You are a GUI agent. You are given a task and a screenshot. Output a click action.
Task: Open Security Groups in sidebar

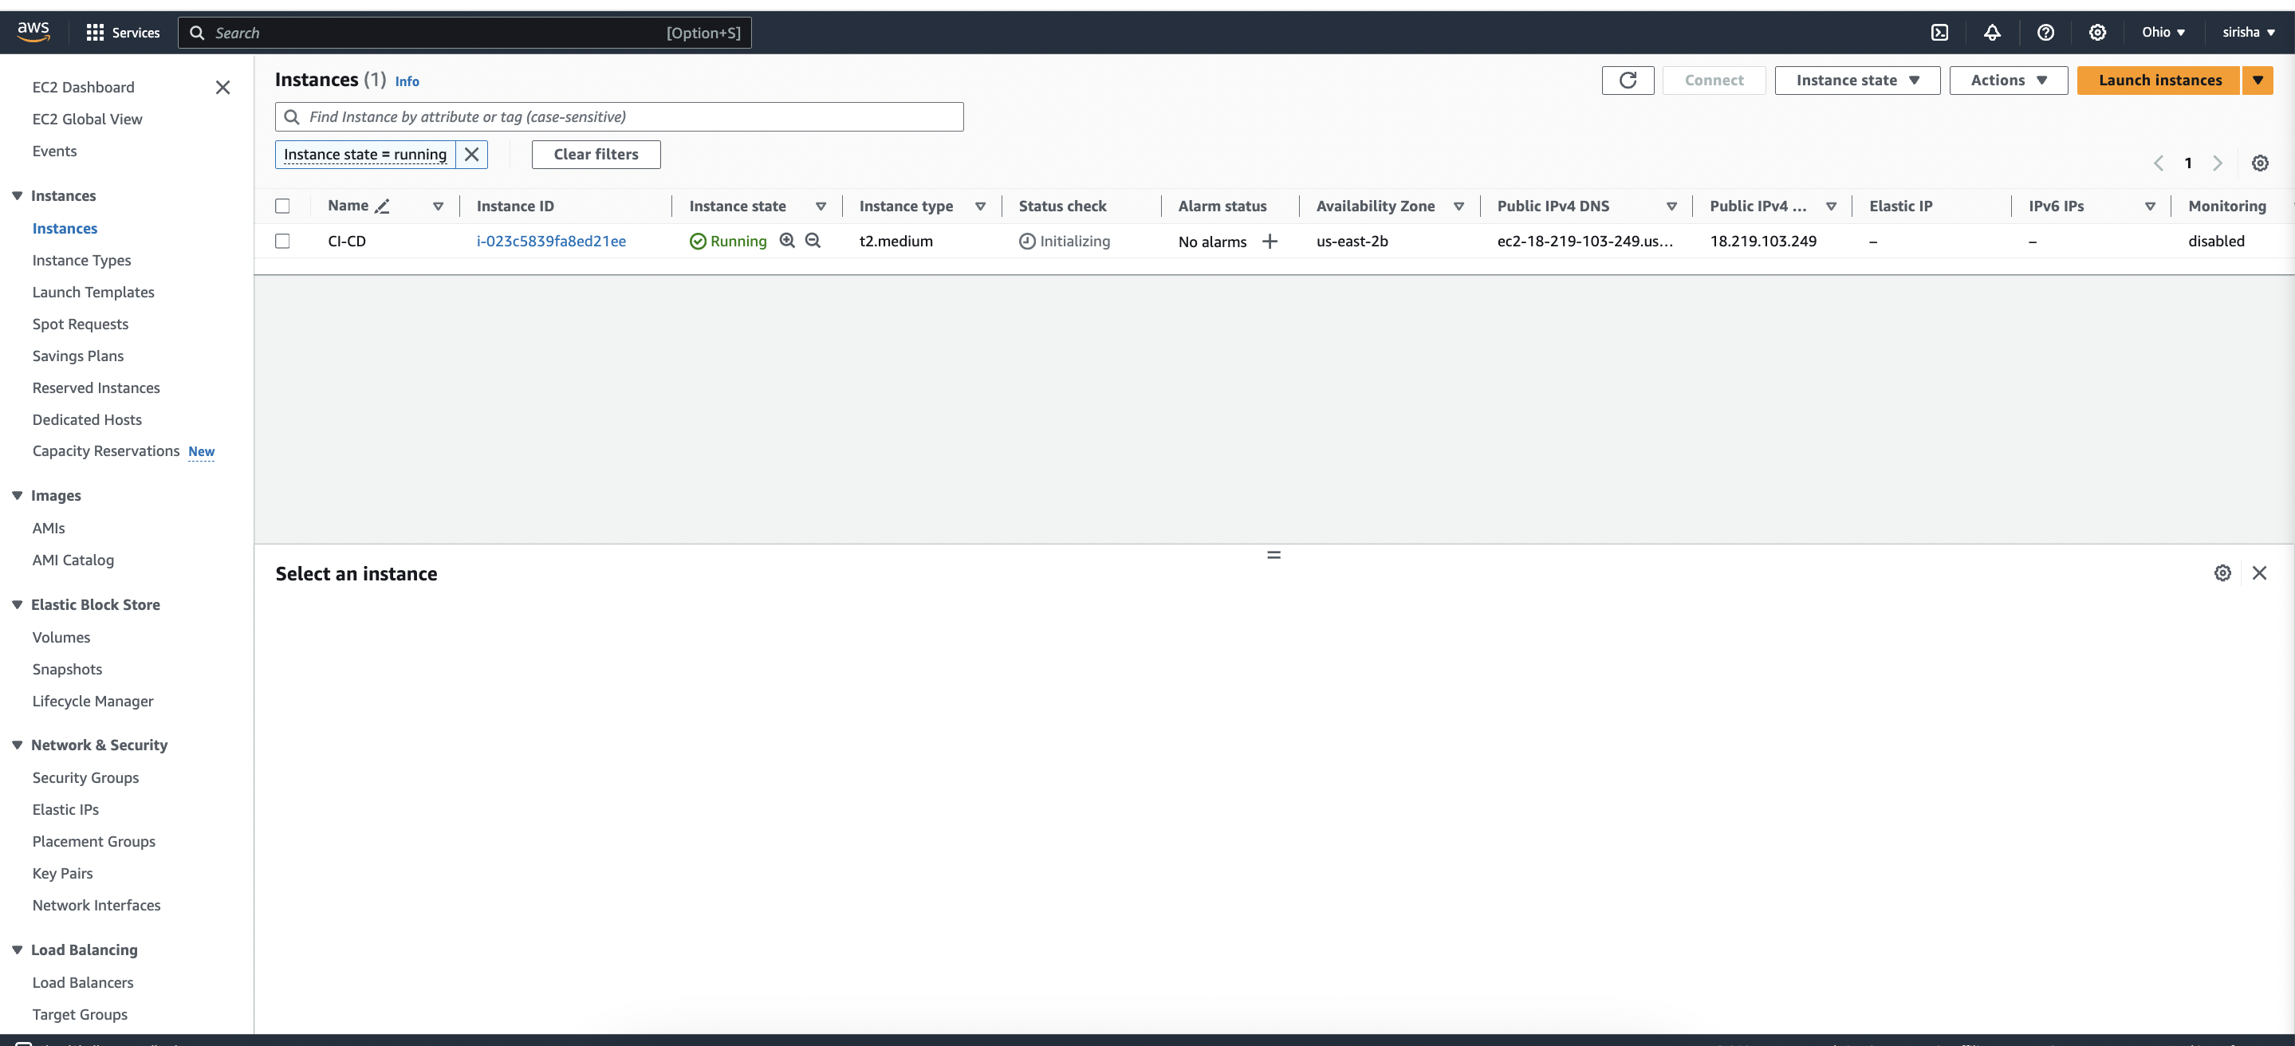coord(85,777)
